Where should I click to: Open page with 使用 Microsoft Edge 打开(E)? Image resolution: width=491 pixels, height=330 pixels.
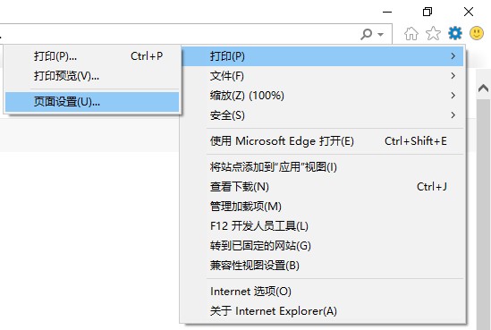coord(334,141)
